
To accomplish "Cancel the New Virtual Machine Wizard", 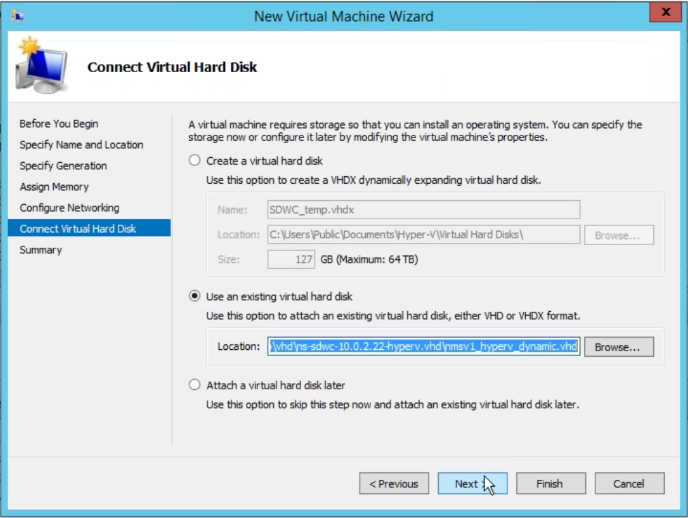I will (629, 483).
